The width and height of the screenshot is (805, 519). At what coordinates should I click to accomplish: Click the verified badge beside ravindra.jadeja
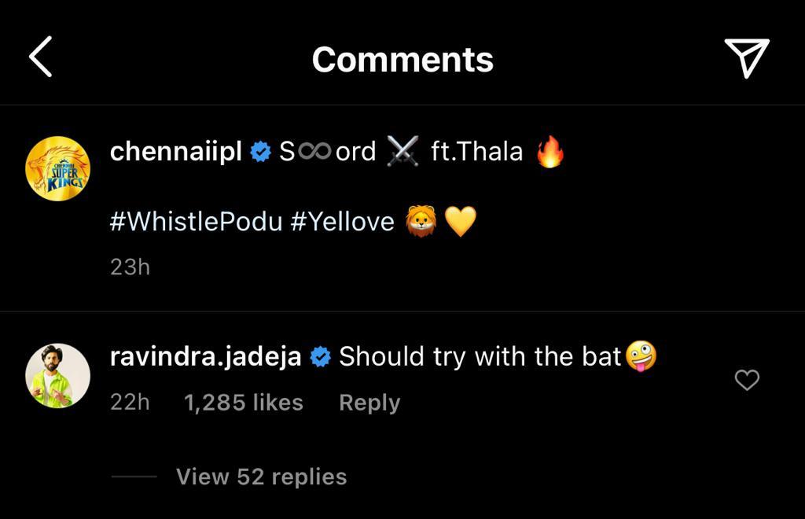(320, 358)
